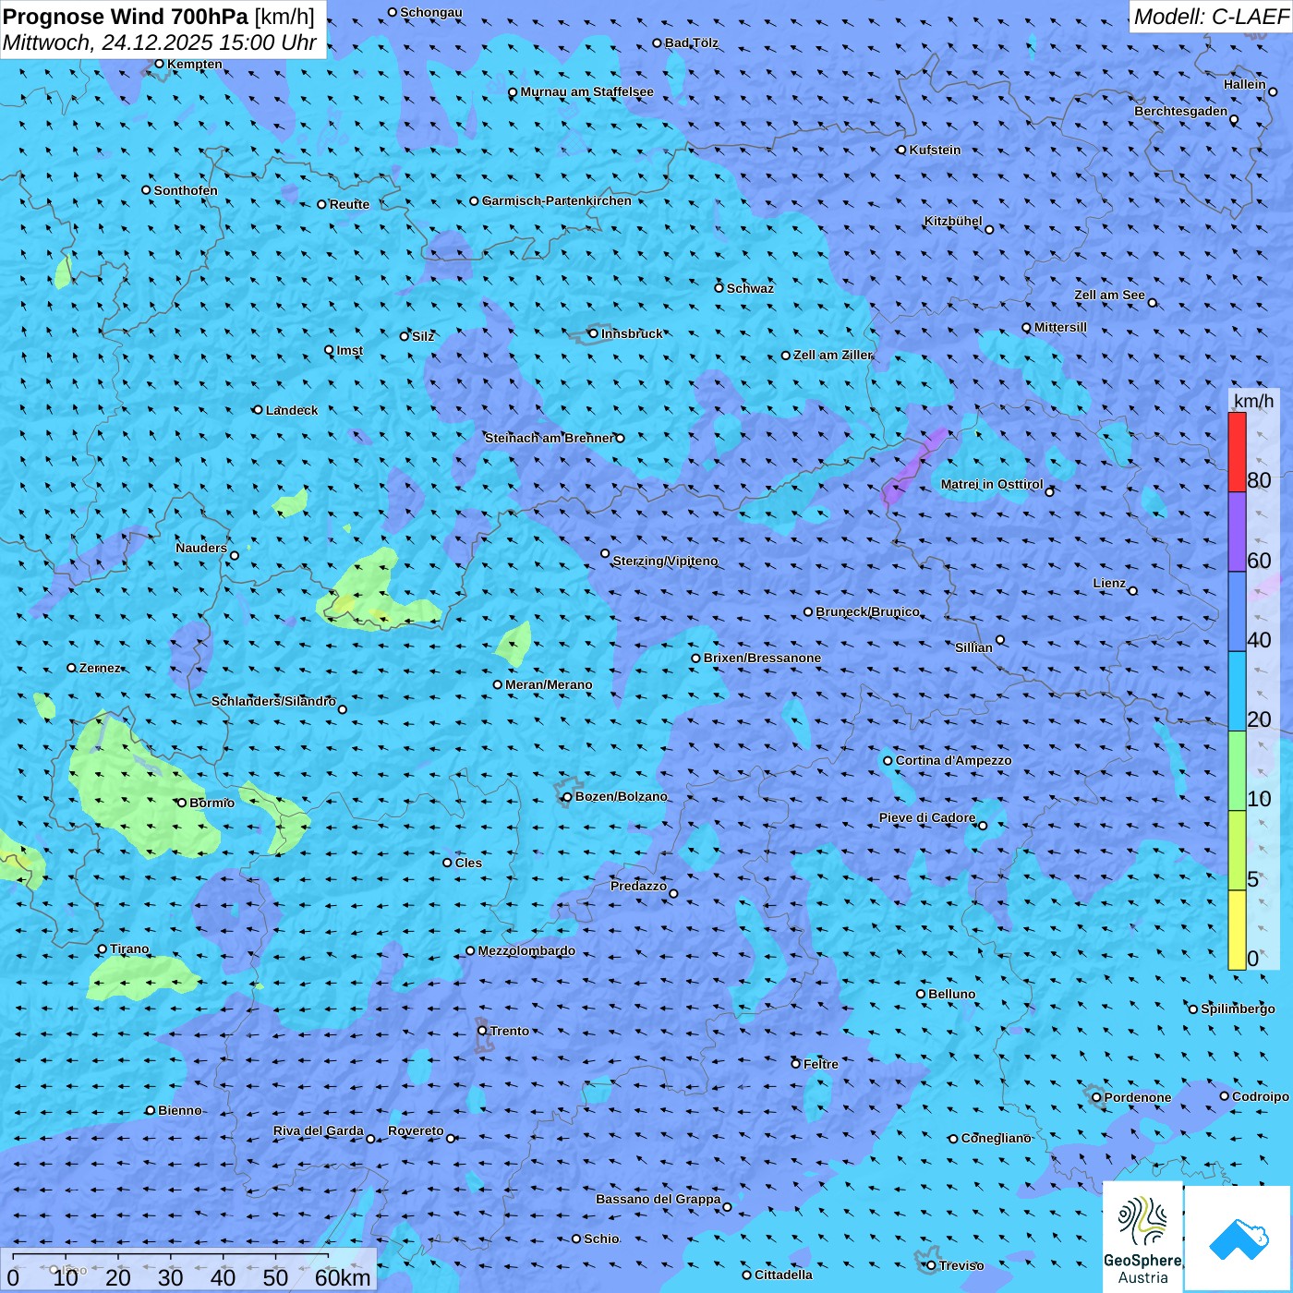This screenshot has height=1293, width=1293.
Task: Click the blue mountain-cloud logo icon
Action: pos(1238,1238)
